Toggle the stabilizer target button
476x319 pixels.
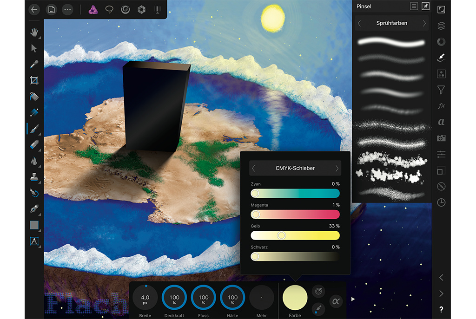point(318,291)
